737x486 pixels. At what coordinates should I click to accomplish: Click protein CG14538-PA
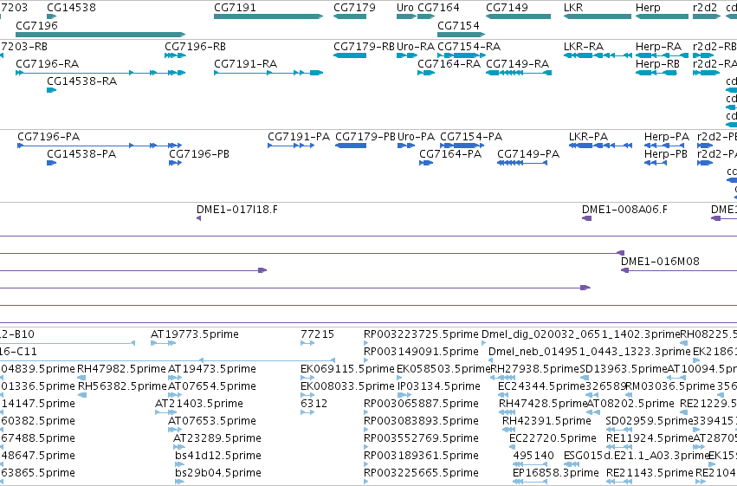(x=81, y=154)
